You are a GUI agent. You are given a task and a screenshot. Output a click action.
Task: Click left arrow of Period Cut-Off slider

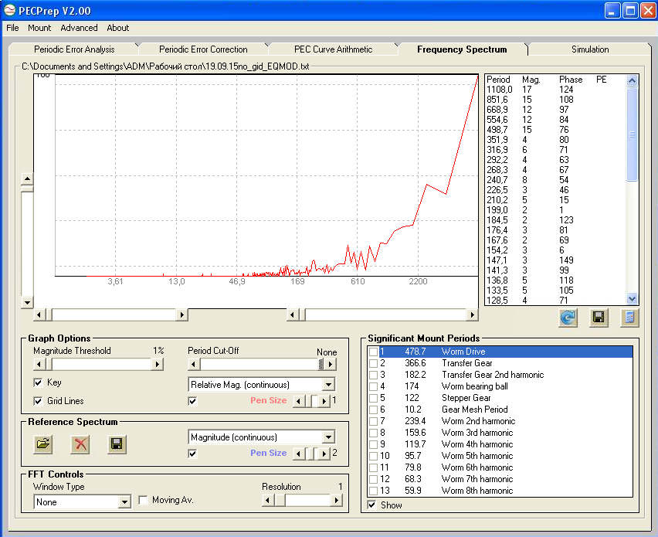pos(193,364)
